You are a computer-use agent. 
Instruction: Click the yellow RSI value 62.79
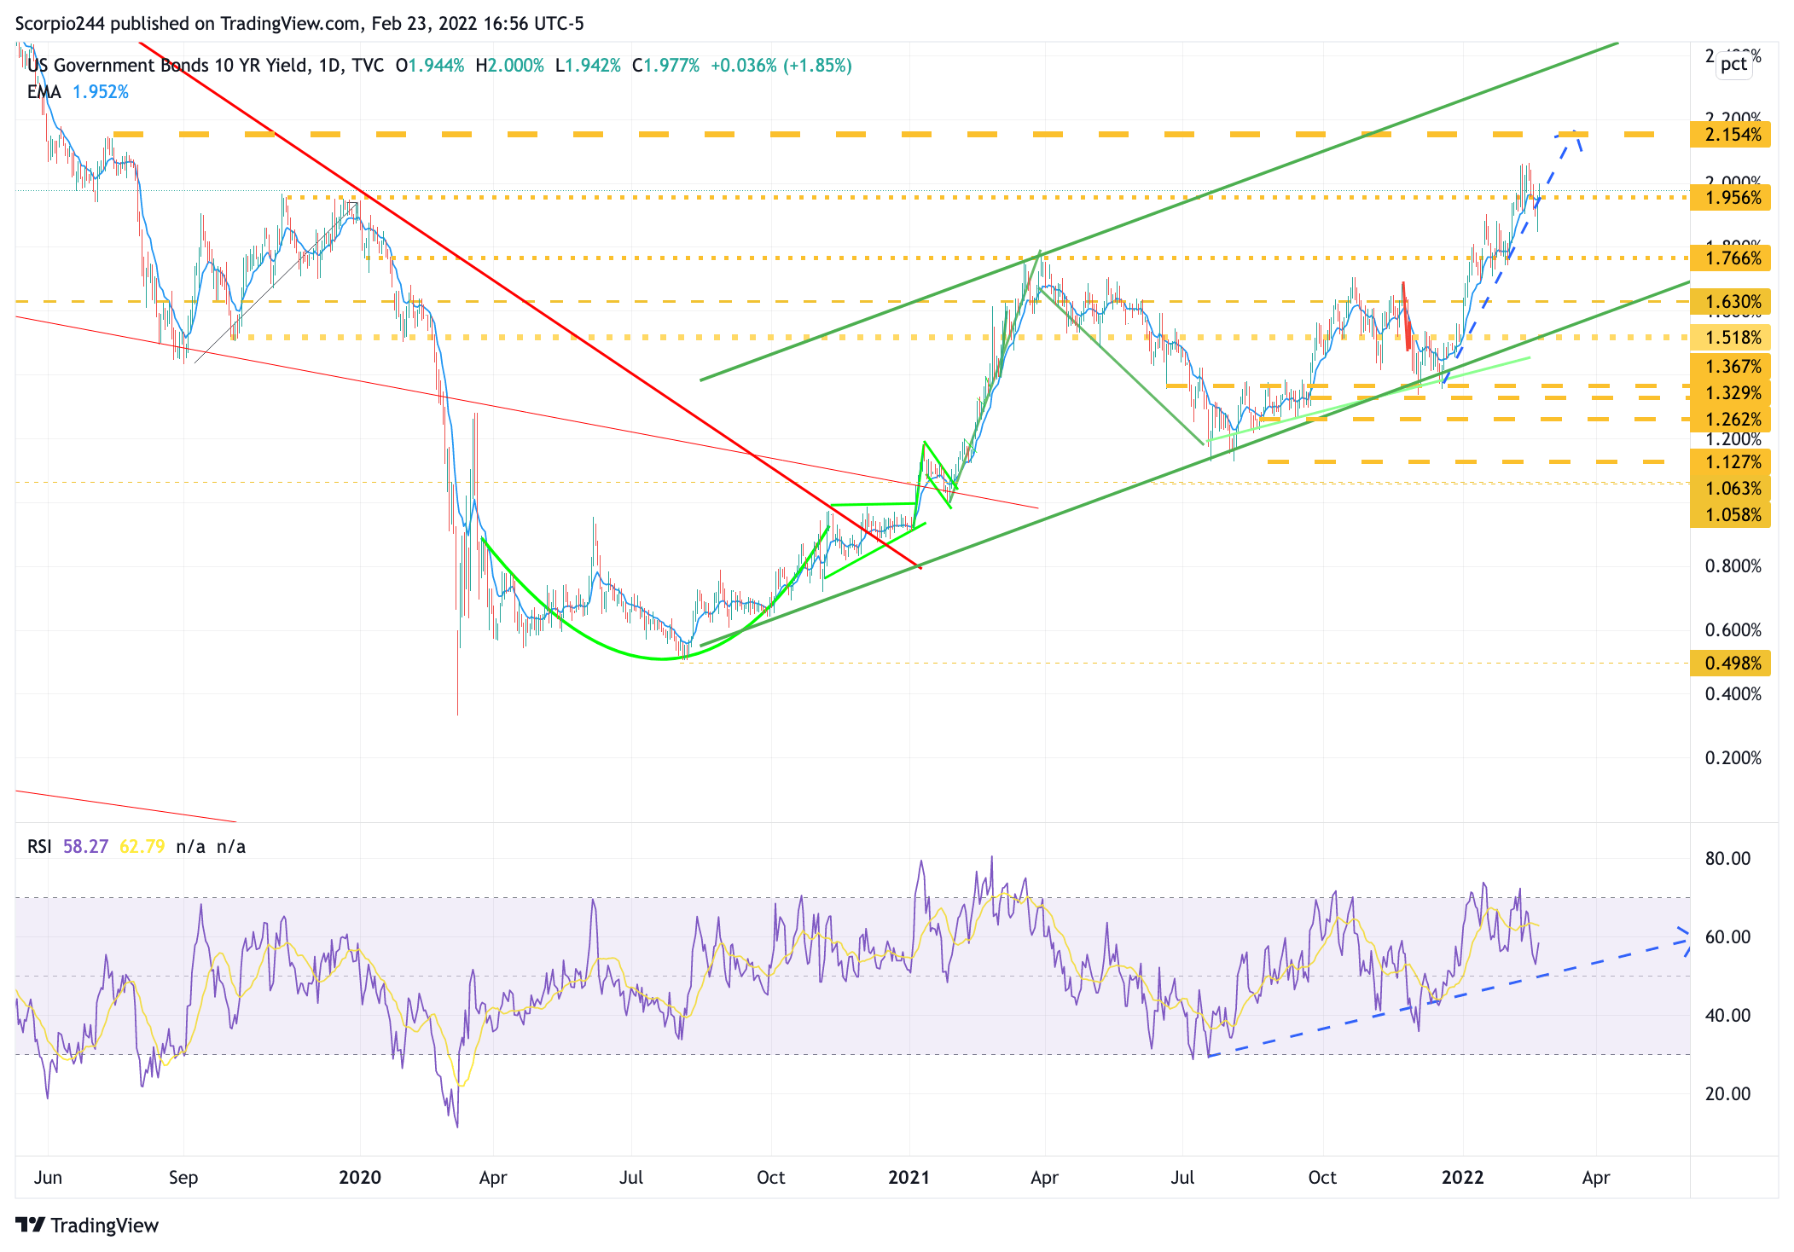click(x=142, y=847)
